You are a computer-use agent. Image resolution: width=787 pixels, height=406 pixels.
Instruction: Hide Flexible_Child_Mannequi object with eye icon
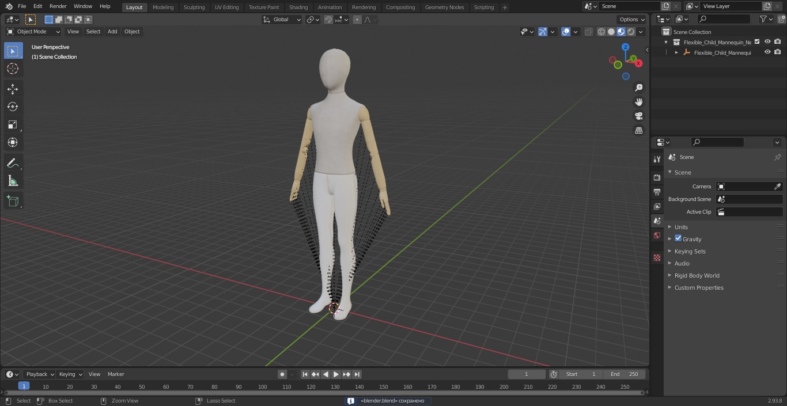click(767, 52)
